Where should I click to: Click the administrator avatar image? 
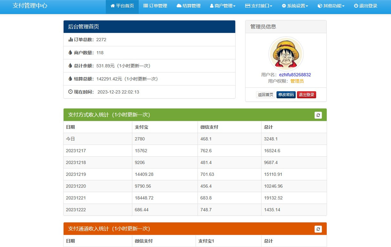click(286, 54)
